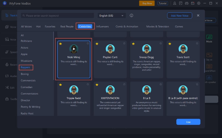Favorite the XXXTENTACION voice star

124,84
